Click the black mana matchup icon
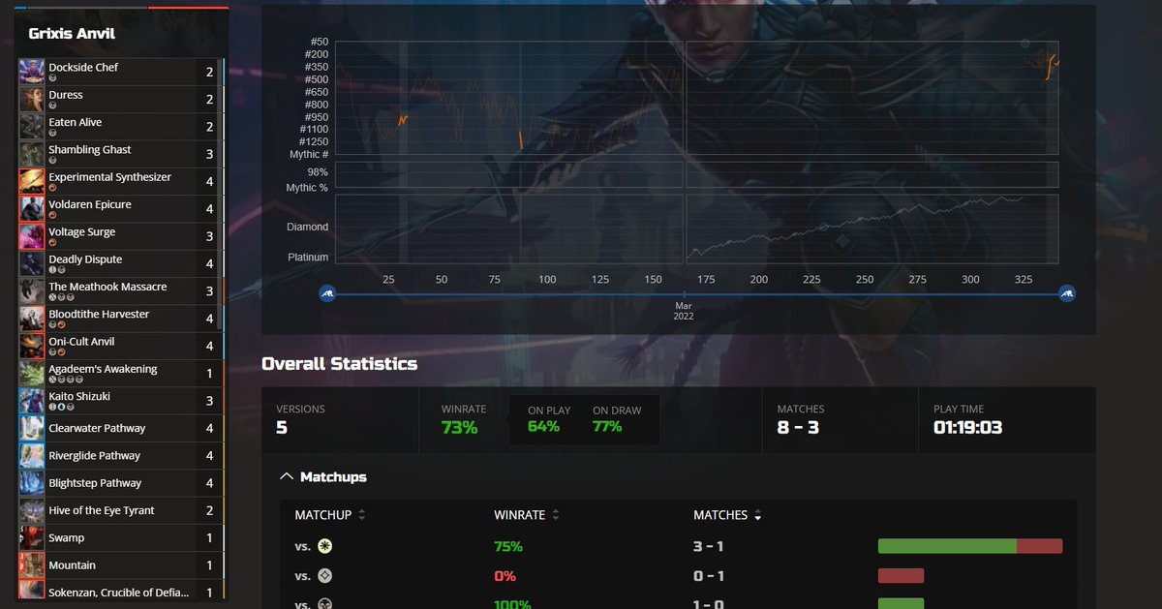 [x=324, y=604]
